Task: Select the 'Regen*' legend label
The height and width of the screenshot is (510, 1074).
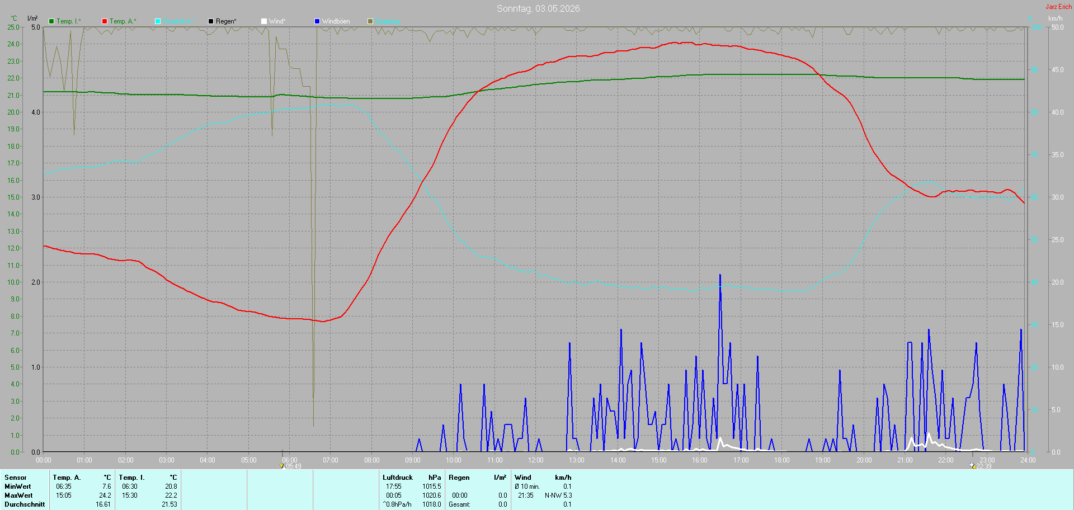Action: coord(226,21)
